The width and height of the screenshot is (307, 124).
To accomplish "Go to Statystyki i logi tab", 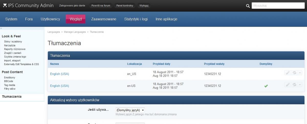I will pos(136,19).
